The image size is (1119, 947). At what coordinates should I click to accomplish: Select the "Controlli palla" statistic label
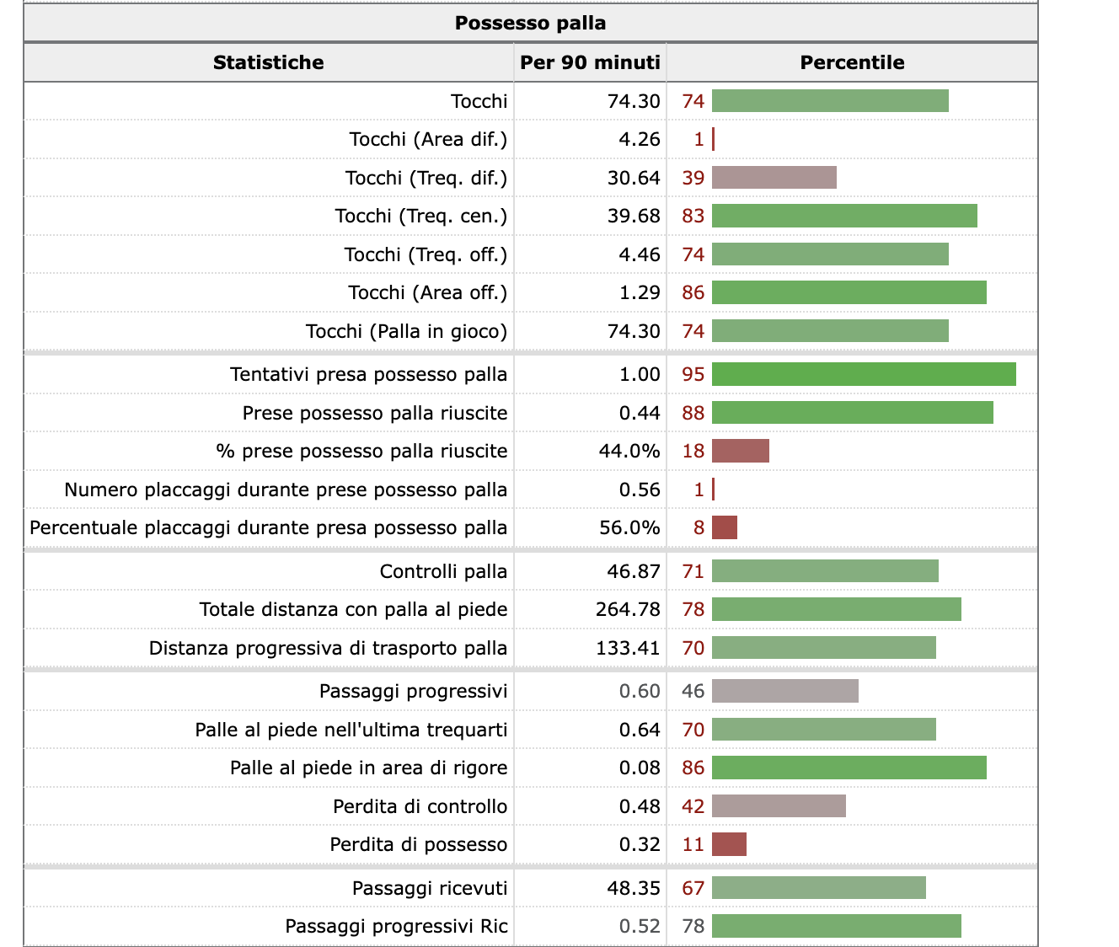(x=443, y=572)
